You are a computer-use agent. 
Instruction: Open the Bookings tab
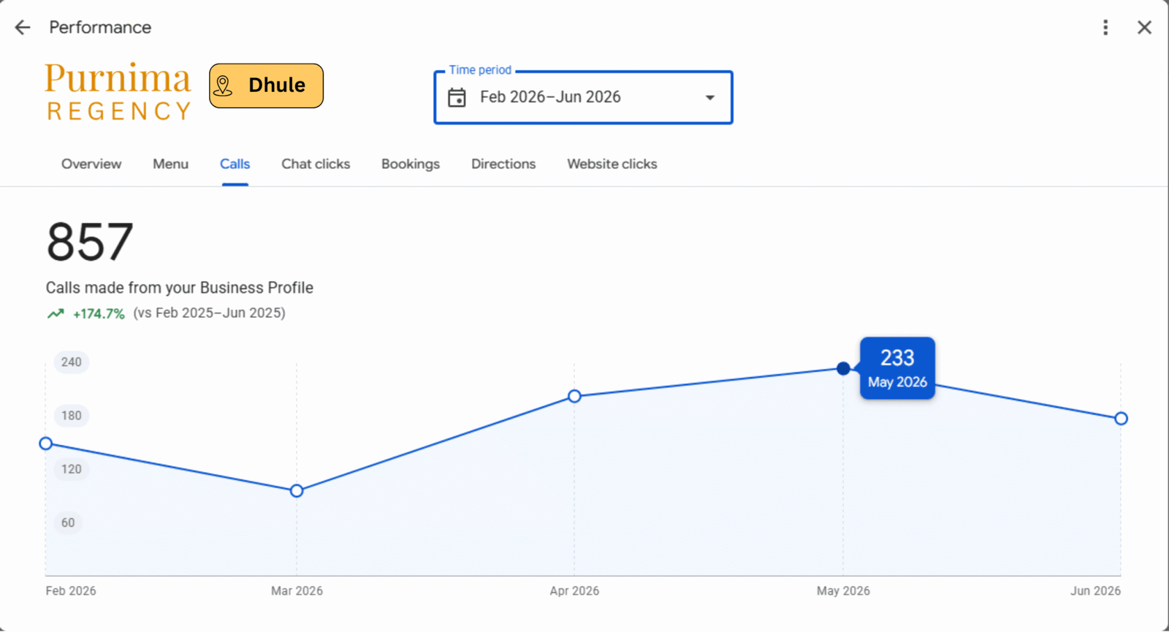tap(411, 164)
